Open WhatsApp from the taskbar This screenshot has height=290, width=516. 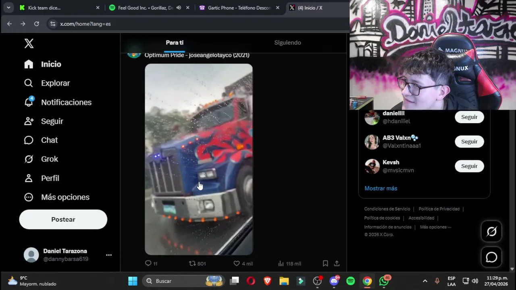(x=384, y=281)
